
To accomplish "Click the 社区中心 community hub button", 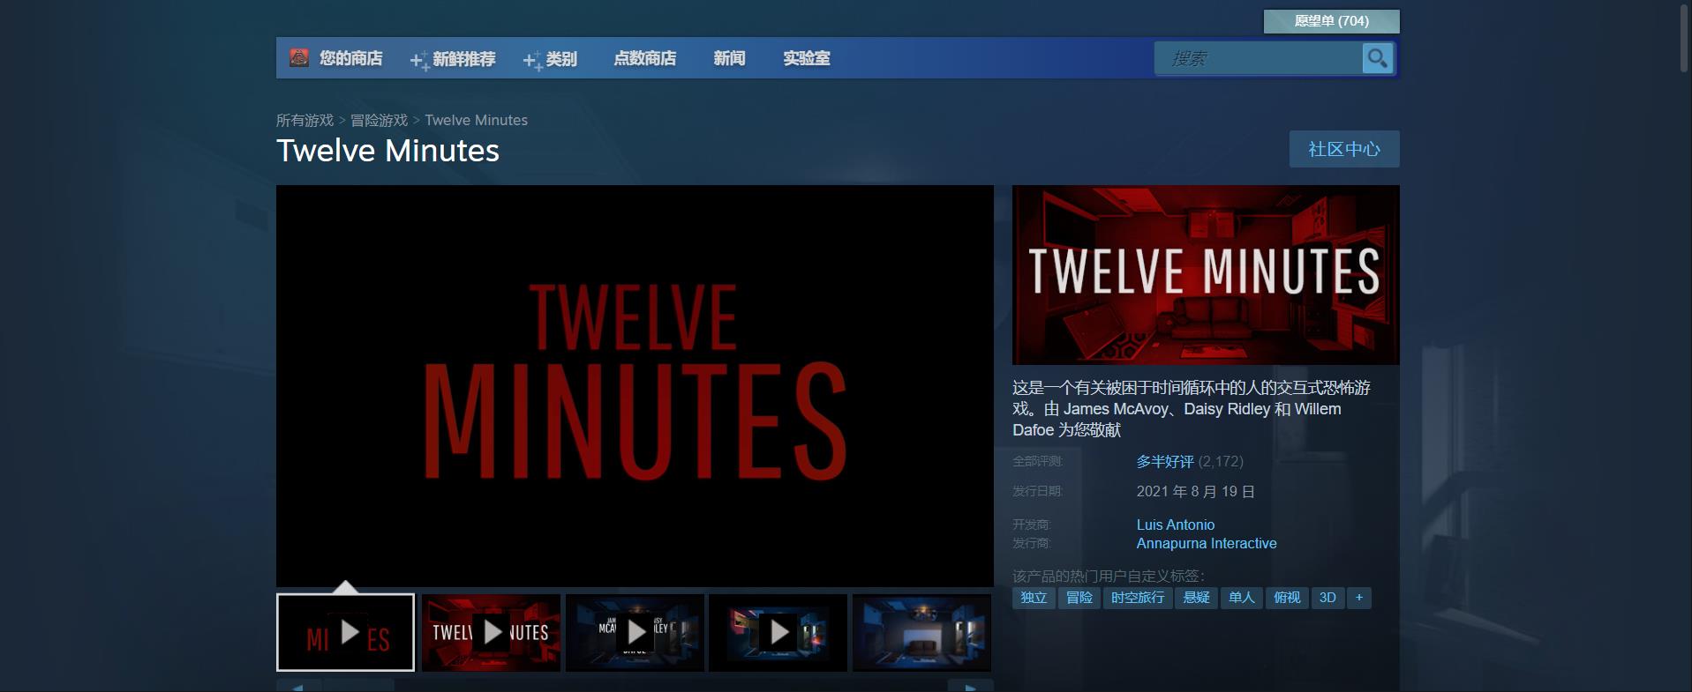I will [1343, 149].
